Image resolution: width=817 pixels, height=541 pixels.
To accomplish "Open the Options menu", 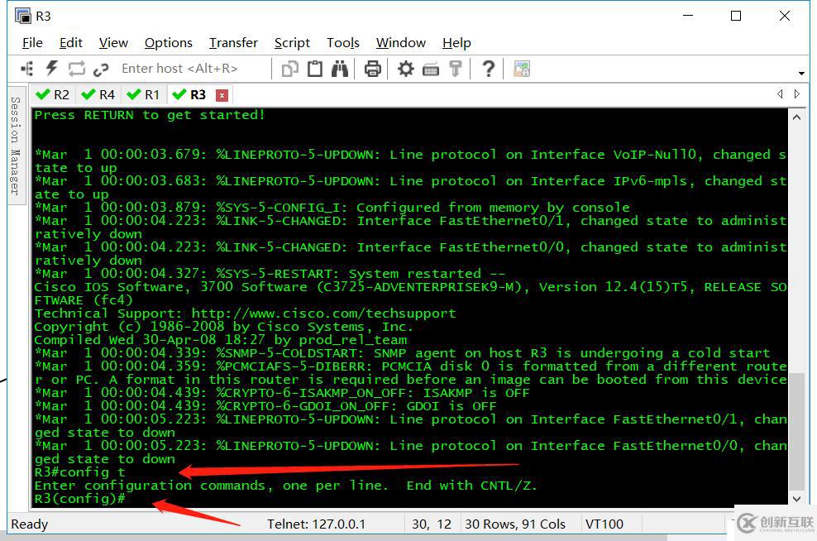I will tap(169, 43).
